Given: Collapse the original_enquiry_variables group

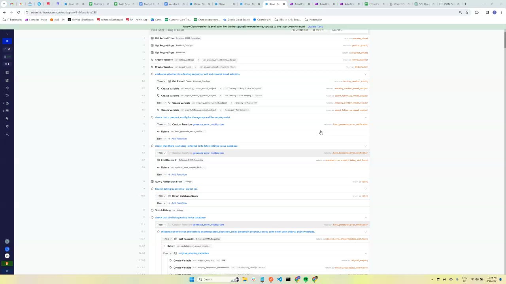Looking at the screenshot, I should tap(365, 253).
